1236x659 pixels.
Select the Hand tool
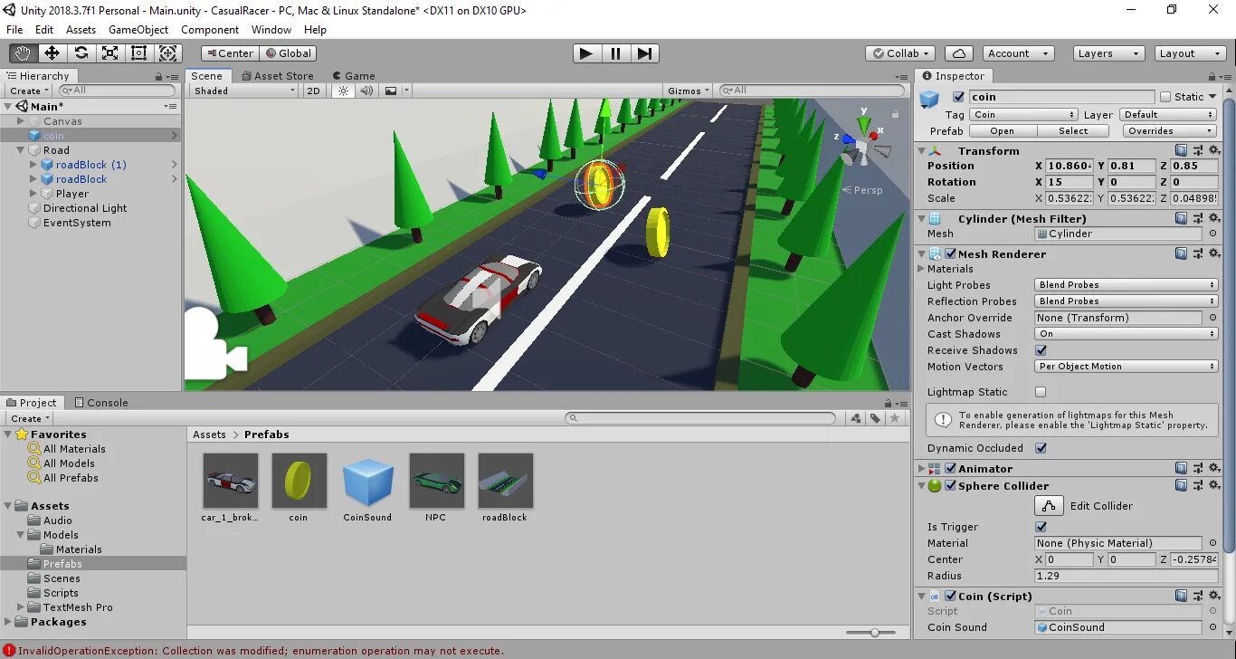coord(23,53)
